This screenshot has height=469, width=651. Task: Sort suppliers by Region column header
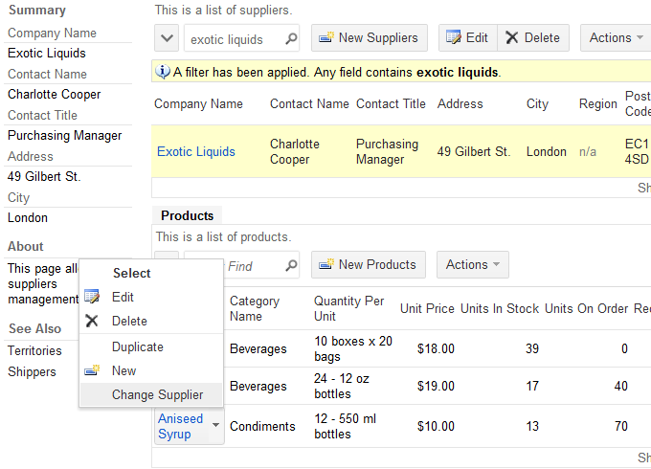[597, 103]
